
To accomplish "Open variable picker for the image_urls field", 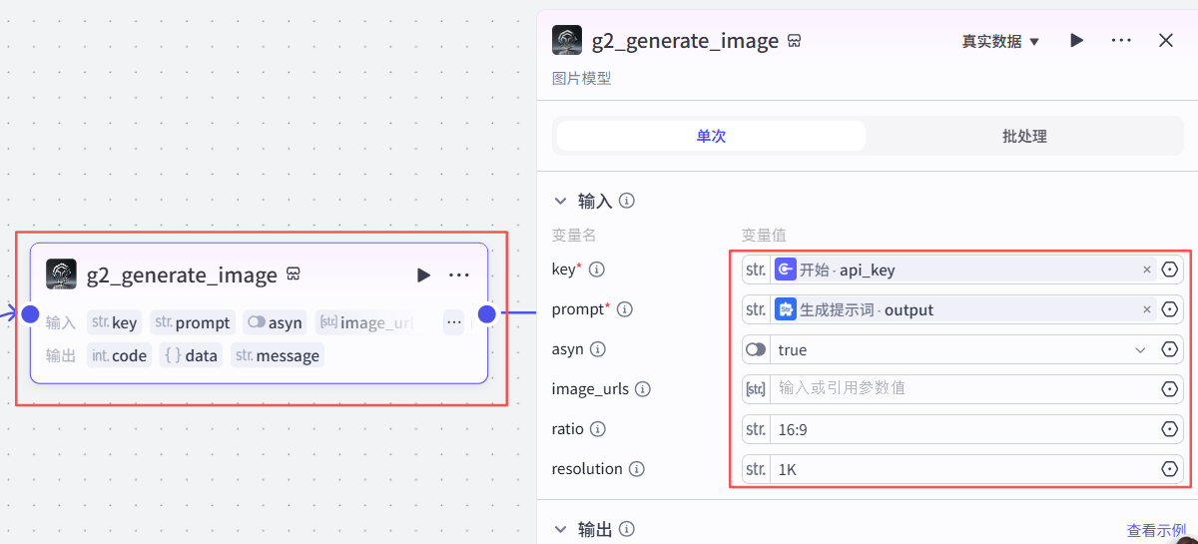I will click(1170, 389).
